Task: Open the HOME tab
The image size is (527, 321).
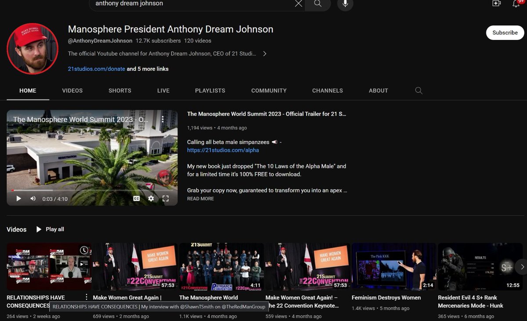Action: click(x=28, y=90)
